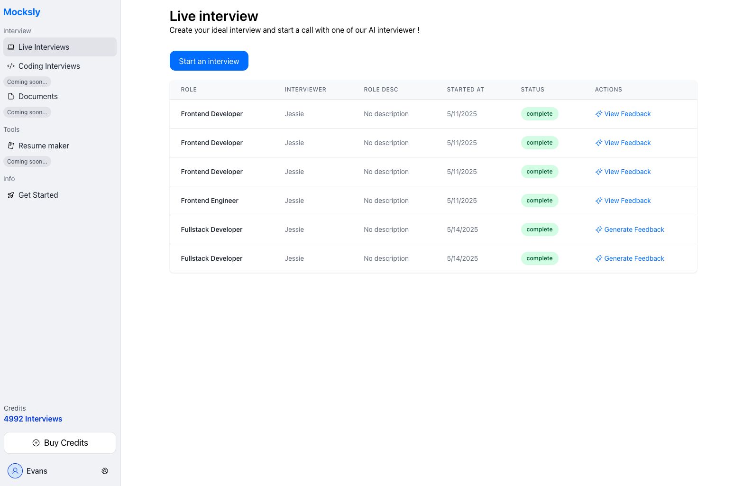Click the Info section heading
This screenshot has width=743, height=486.
point(9,179)
